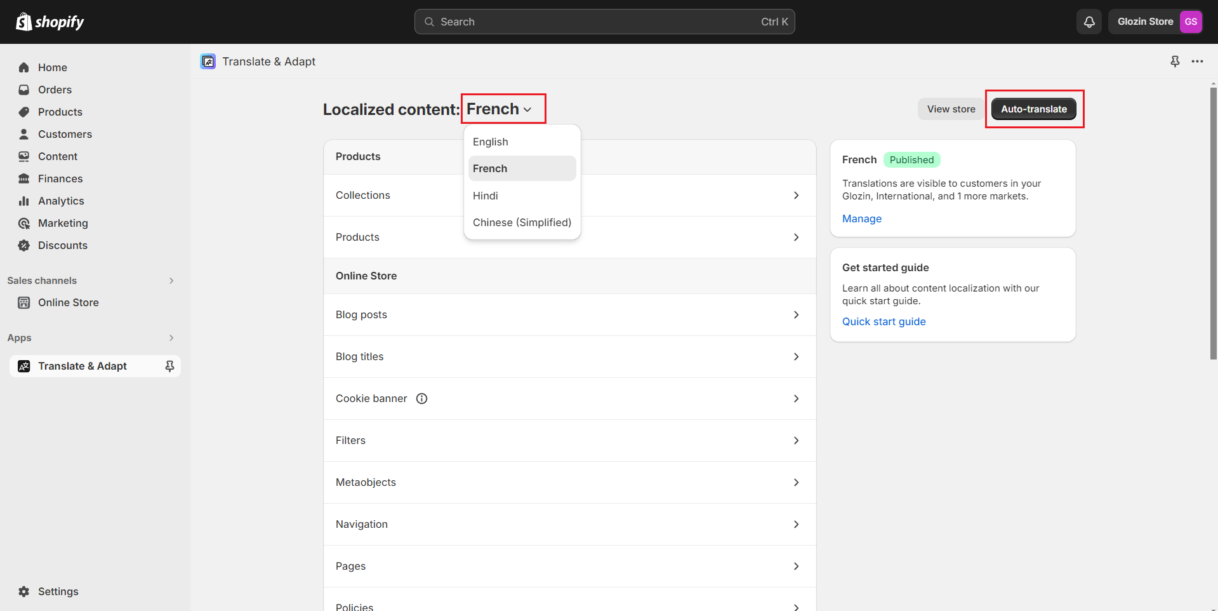Viewport: 1218px width, 611px height.
Task: Unpin Translate & Adapt in sidebar
Action: 169,366
